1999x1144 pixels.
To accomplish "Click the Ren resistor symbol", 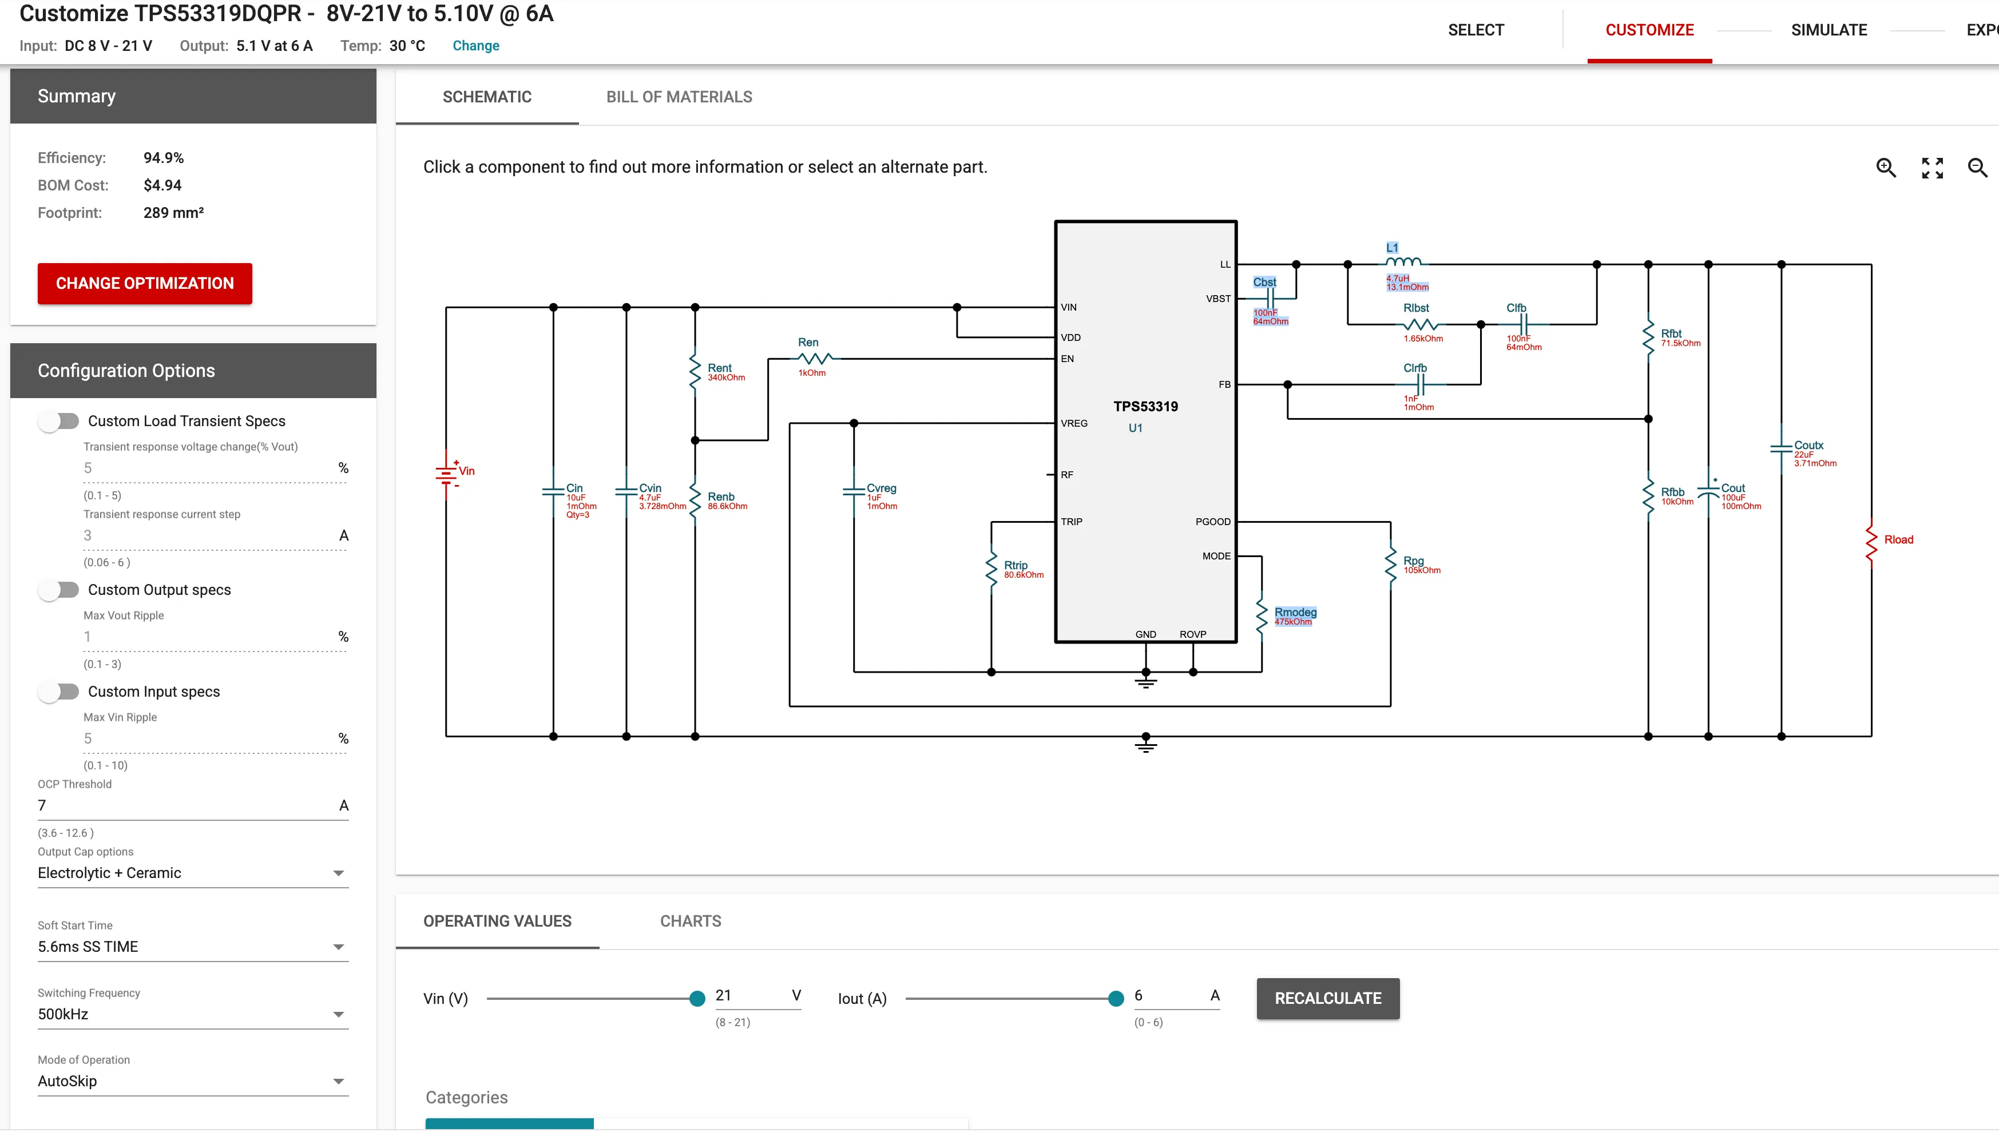I will 816,358.
